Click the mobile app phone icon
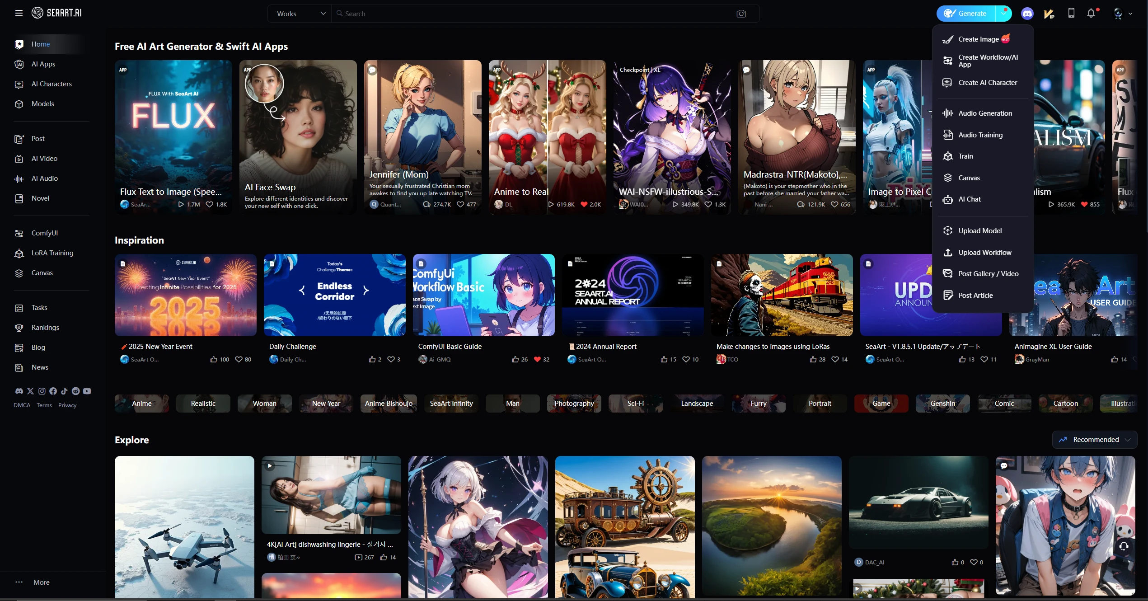The height and width of the screenshot is (601, 1148). tap(1071, 14)
